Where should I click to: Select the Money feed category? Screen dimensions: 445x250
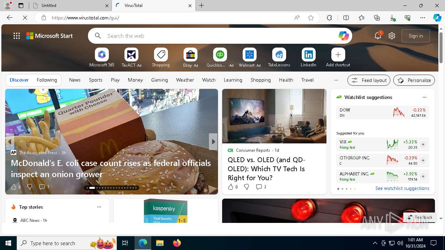click(x=135, y=80)
